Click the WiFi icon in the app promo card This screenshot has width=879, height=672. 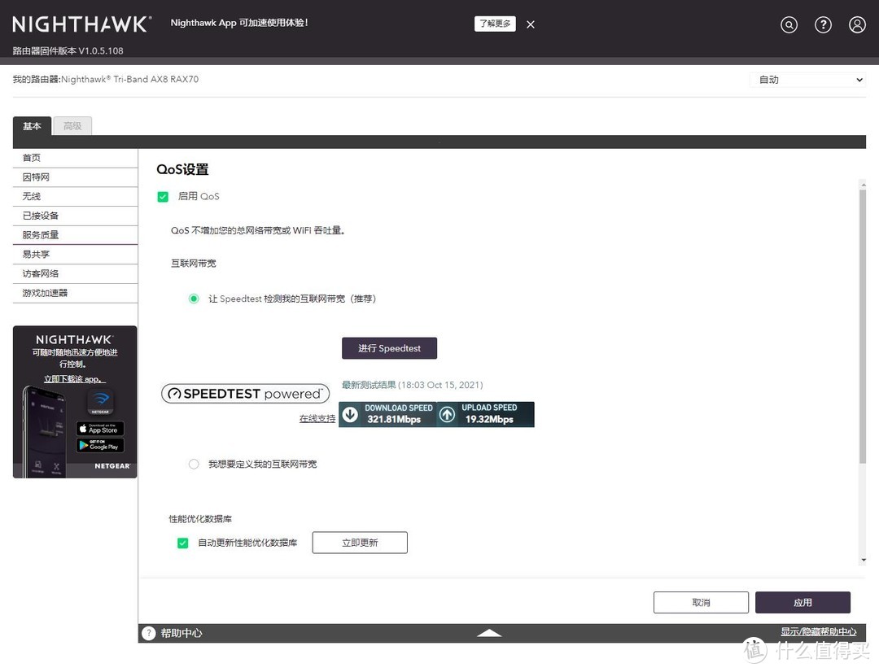[x=101, y=400]
